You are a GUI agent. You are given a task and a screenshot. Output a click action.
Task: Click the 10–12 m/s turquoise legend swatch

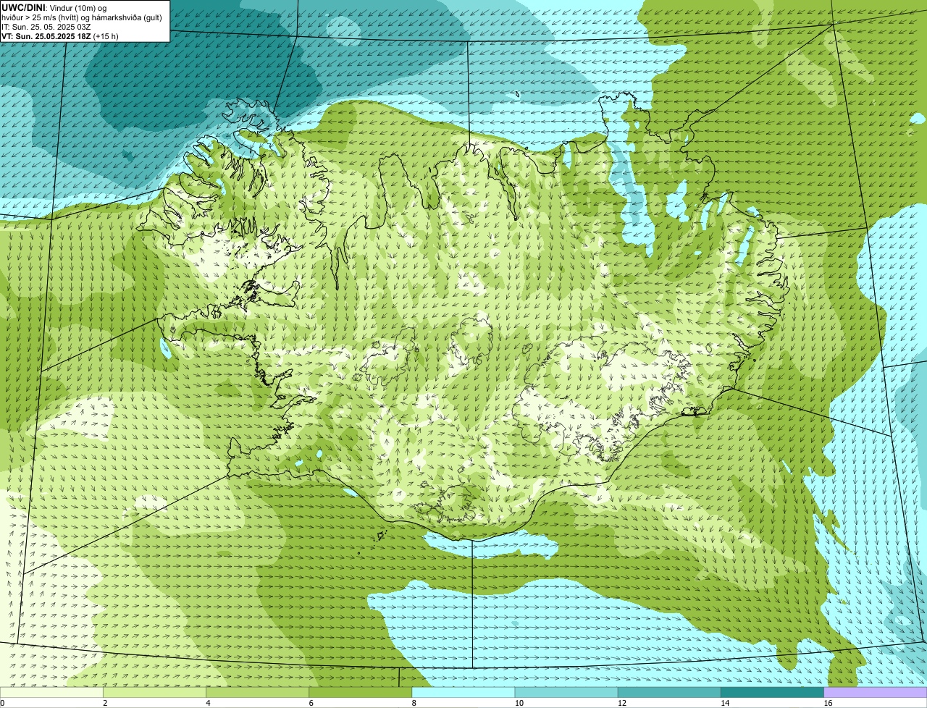click(566, 693)
